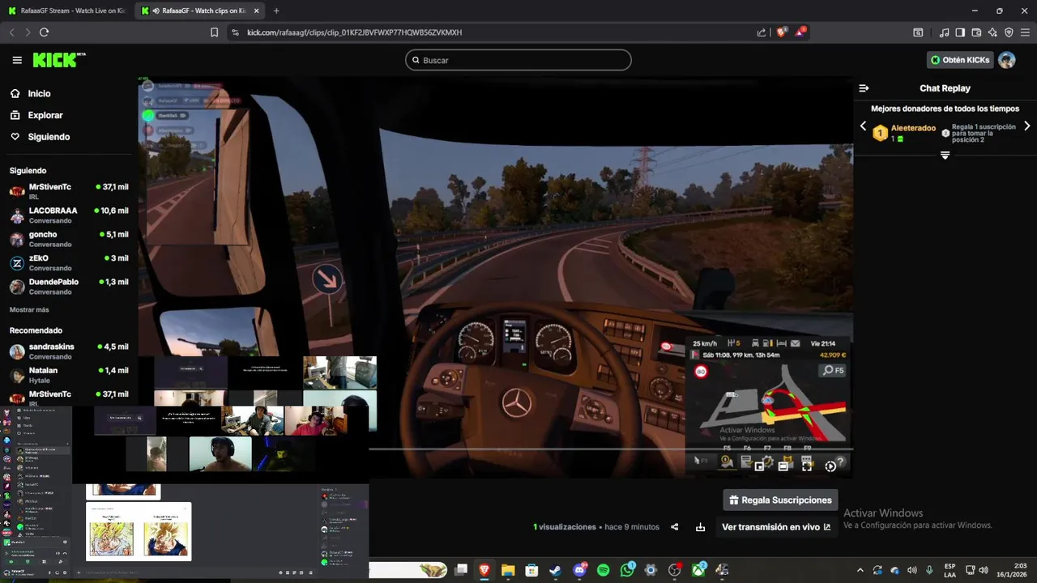Go back in browser history
This screenshot has height=583, width=1037.
[x=11, y=32]
